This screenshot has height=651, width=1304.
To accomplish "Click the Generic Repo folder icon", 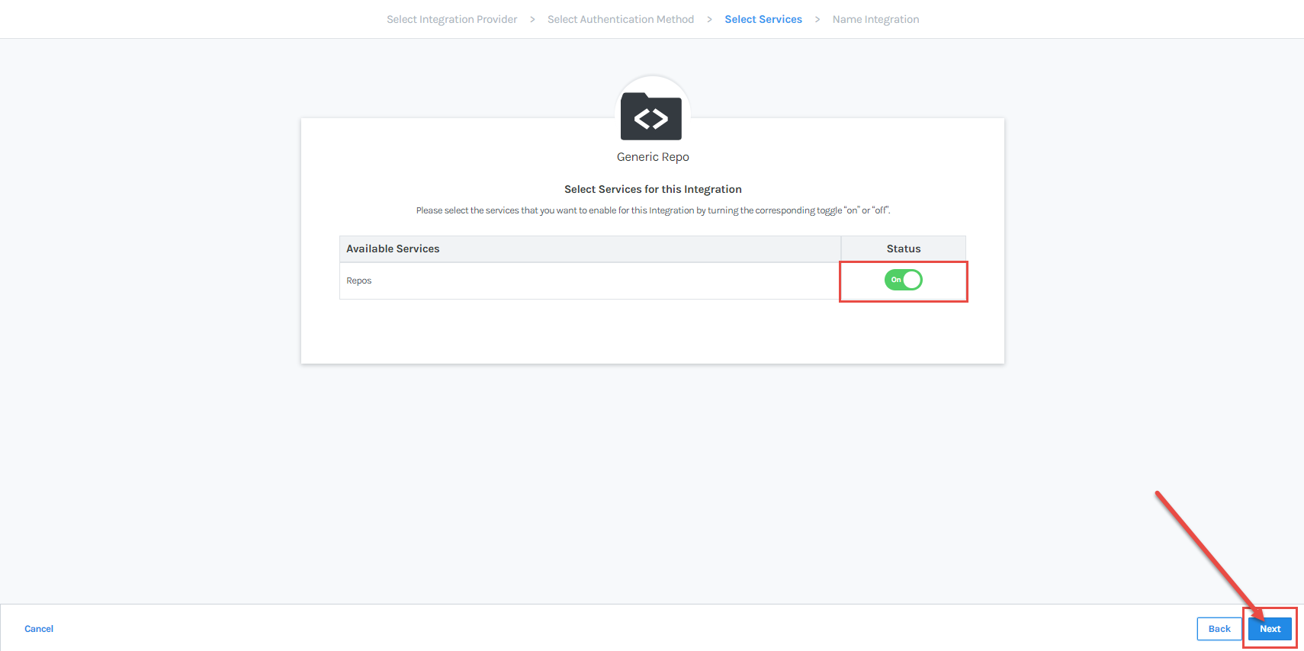I will (651, 117).
